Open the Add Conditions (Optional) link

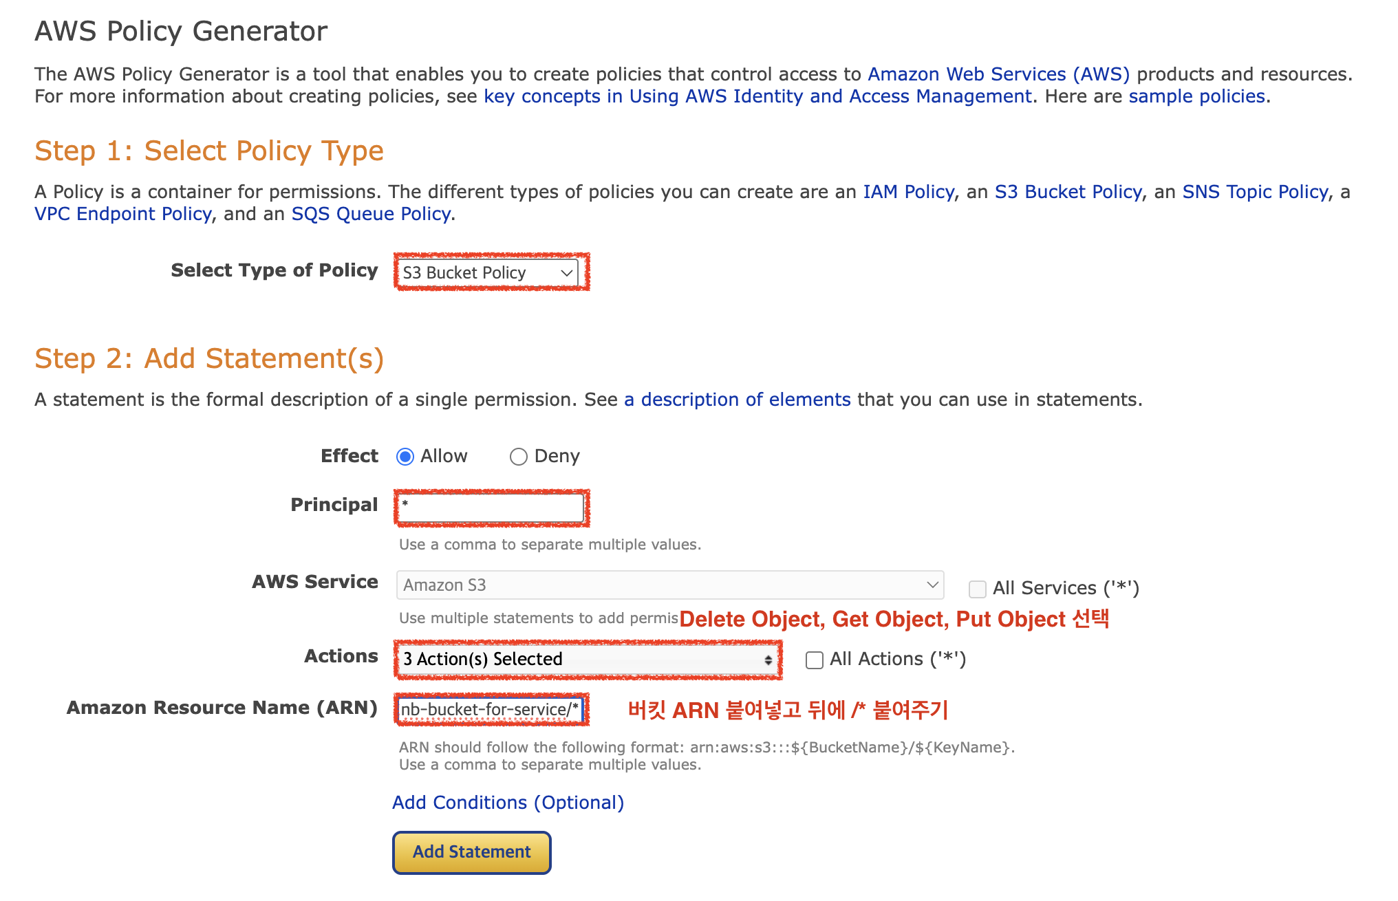(508, 803)
